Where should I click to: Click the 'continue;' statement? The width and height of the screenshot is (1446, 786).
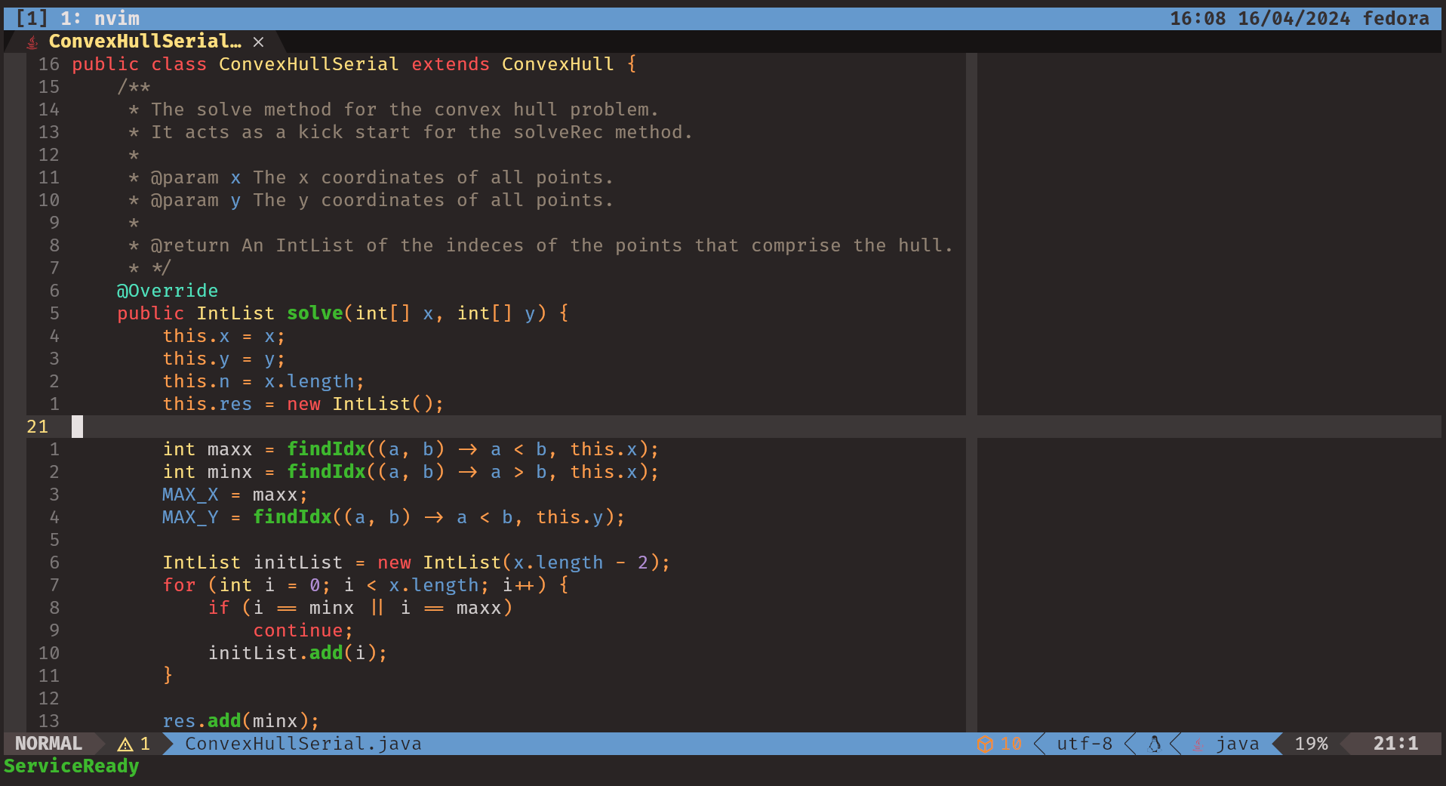tap(303, 630)
